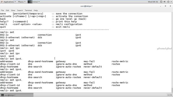Click first '802-3-ethernet (ethernet)' entry

click(17, 37)
